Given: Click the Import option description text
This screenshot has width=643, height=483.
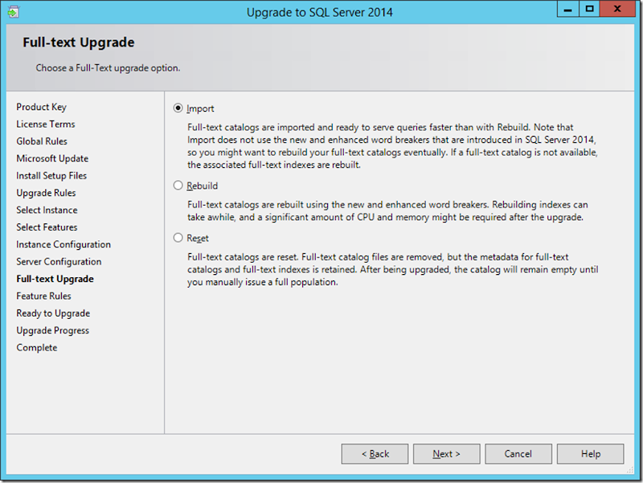Looking at the screenshot, I should (x=392, y=146).
